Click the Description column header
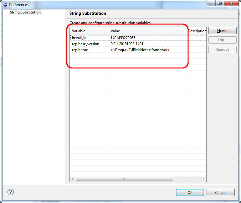Image resolution: width=241 pixels, height=203 pixels. [x=196, y=31]
